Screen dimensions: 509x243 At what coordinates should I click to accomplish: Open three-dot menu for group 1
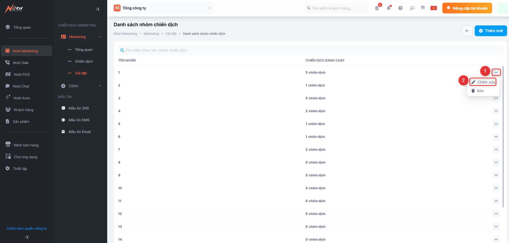click(496, 72)
